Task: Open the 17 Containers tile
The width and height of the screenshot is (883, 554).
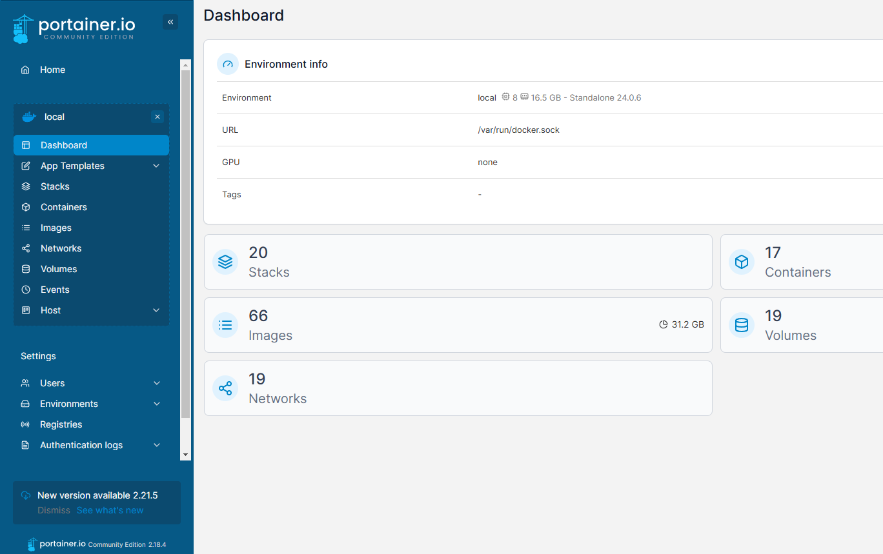Action: (x=802, y=262)
